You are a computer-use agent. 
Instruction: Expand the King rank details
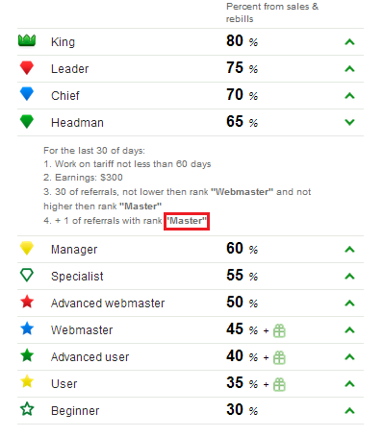[349, 42]
